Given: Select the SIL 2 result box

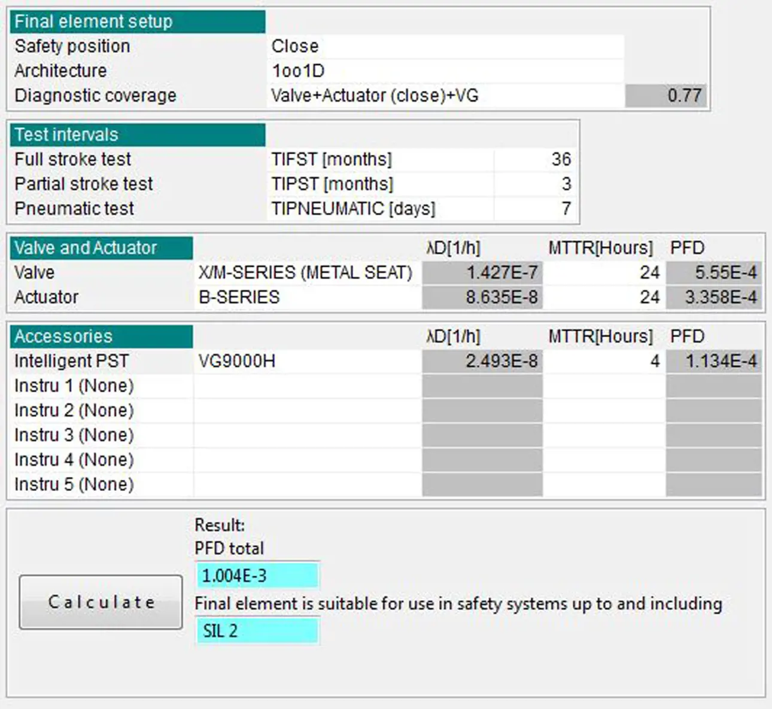Looking at the screenshot, I should point(257,631).
